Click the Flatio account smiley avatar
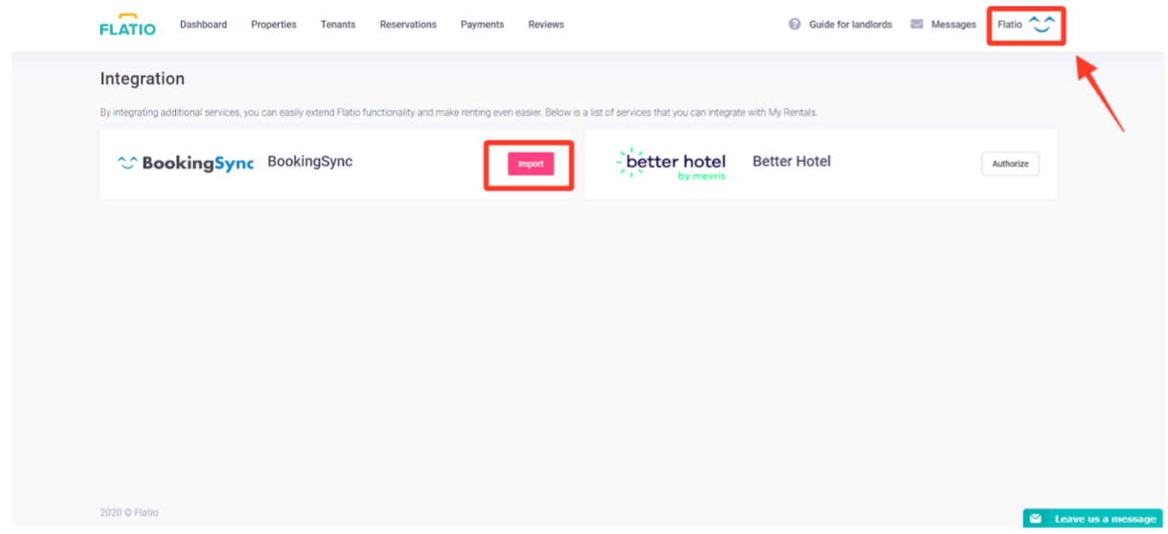Viewport: 1168px width, 534px height. [x=1042, y=24]
